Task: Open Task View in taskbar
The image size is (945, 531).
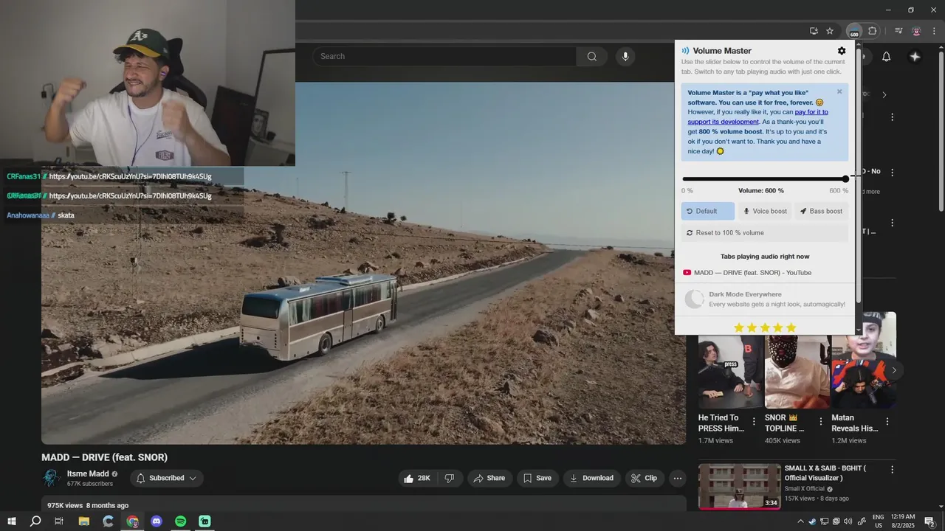Action: (x=59, y=521)
